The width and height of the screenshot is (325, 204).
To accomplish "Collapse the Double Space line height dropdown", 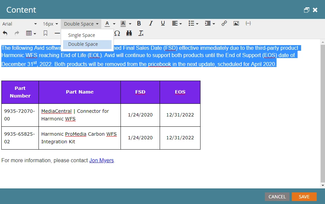I will coord(81,24).
